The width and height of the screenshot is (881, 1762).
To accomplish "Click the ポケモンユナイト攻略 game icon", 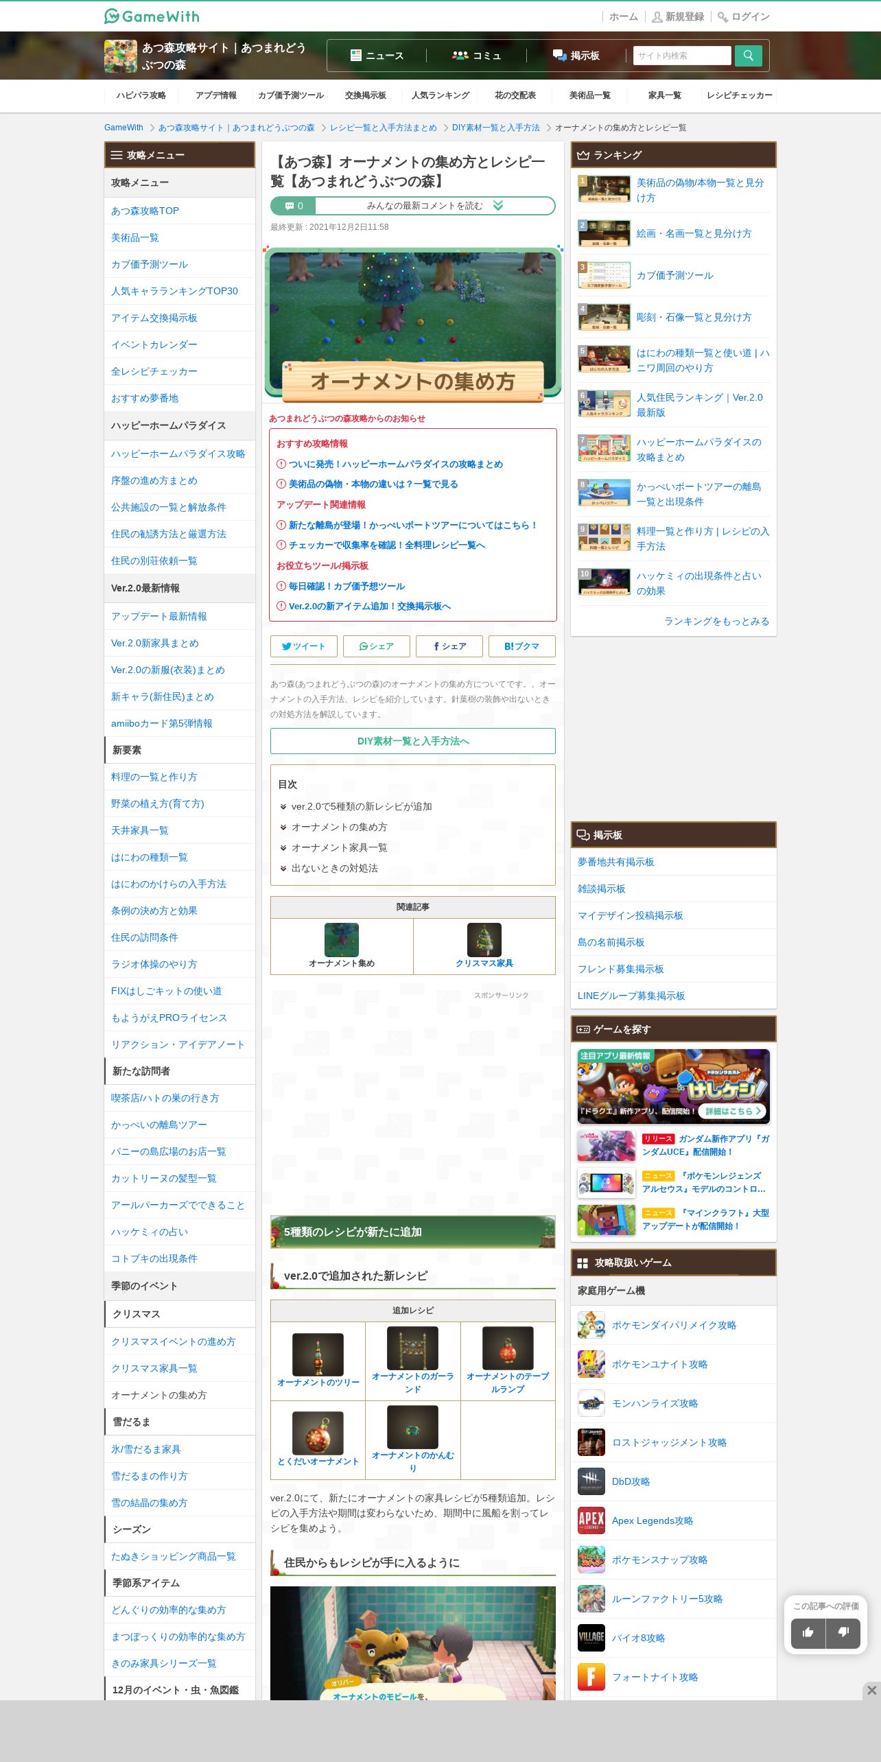I will (x=591, y=1364).
